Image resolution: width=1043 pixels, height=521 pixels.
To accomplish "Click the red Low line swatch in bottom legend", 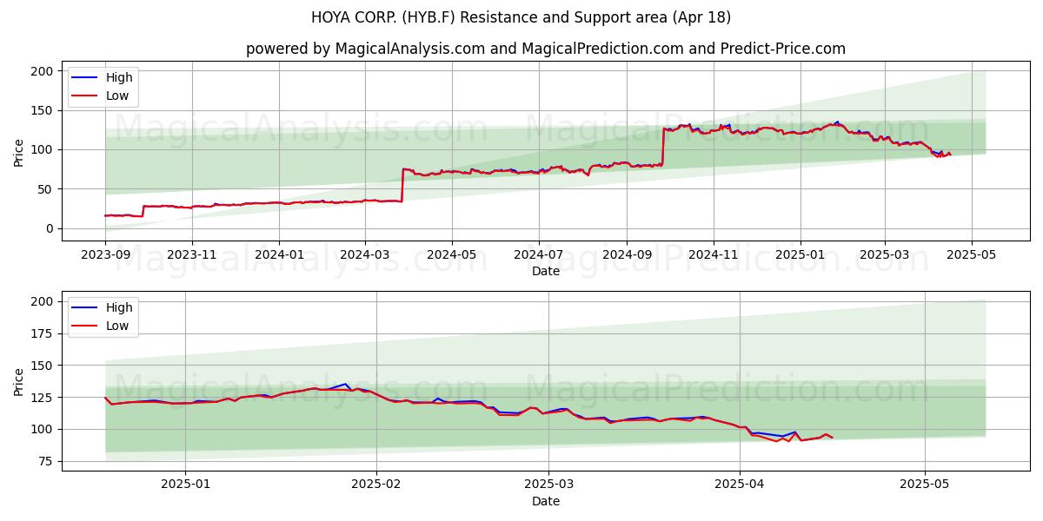I will pyautogui.click(x=83, y=326).
